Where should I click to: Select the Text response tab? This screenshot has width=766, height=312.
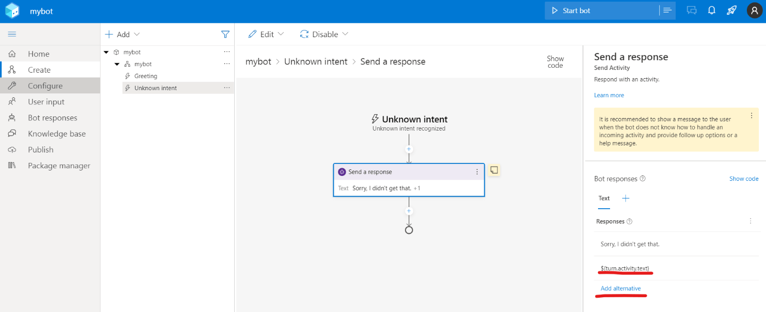click(x=604, y=198)
